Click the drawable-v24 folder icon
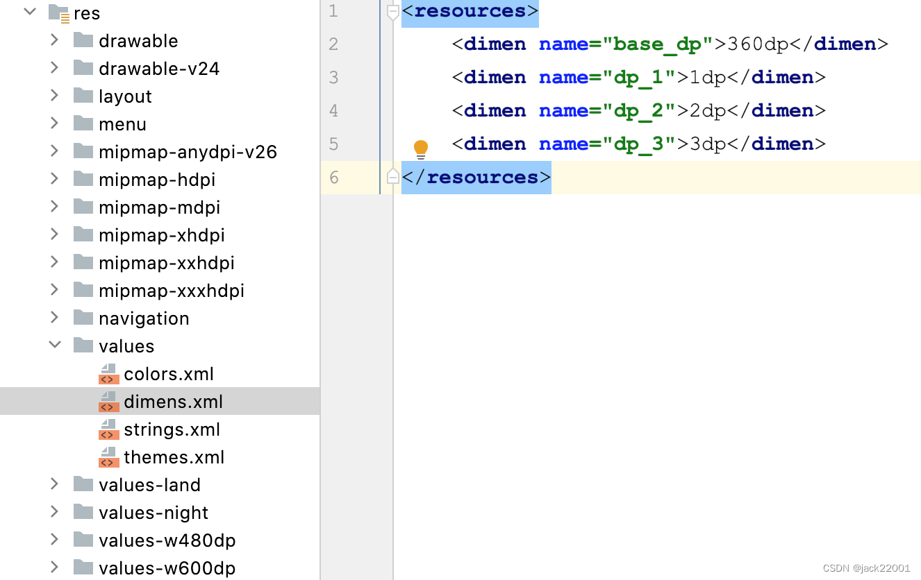 click(83, 68)
